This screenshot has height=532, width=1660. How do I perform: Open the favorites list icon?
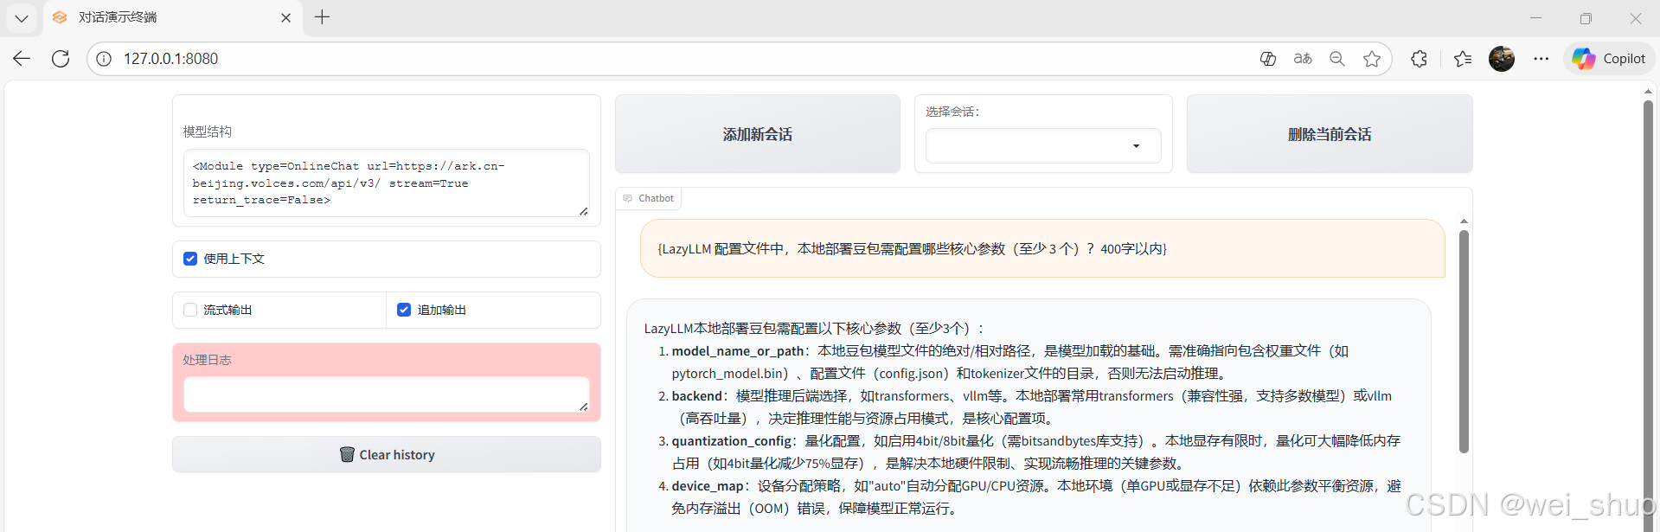pos(1463,59)
